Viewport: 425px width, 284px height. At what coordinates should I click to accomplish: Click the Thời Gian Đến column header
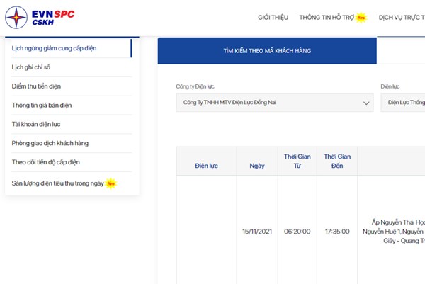(x=337, y=161)
